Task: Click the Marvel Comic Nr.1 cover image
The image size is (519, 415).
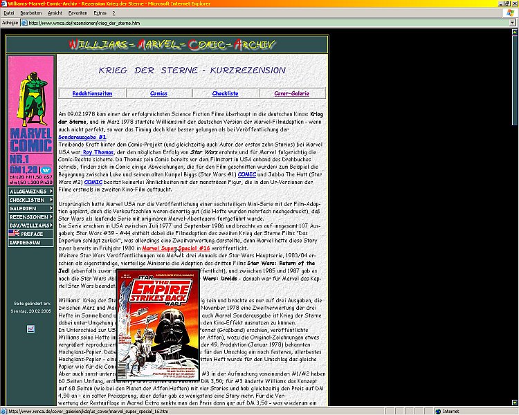Action: (30, 120)
